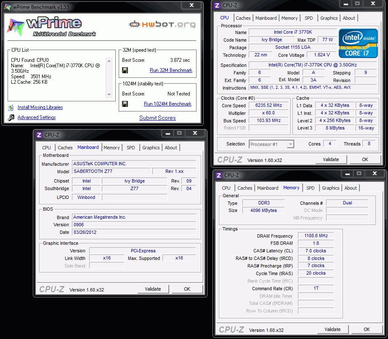Image resolution: width=388 pixels, height=339 pixels.
Task: Open About tab in Mainboard window
Action: tap(171, 148)
